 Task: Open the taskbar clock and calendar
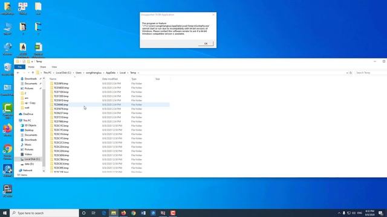[x=369, y=213]
